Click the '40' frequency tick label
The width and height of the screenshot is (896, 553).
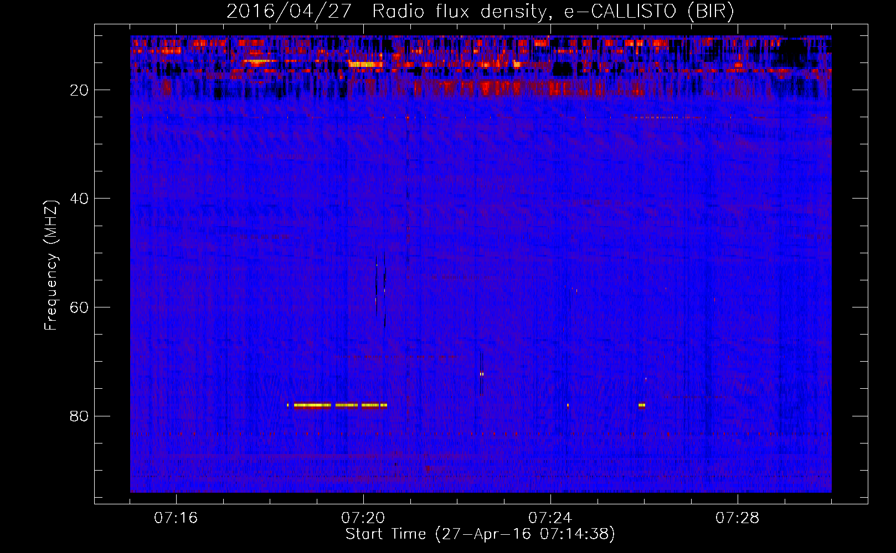[79, 199]
